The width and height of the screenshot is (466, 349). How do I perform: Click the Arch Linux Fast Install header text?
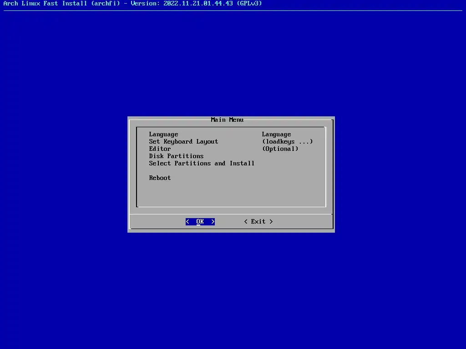click(x=133, y=4)
